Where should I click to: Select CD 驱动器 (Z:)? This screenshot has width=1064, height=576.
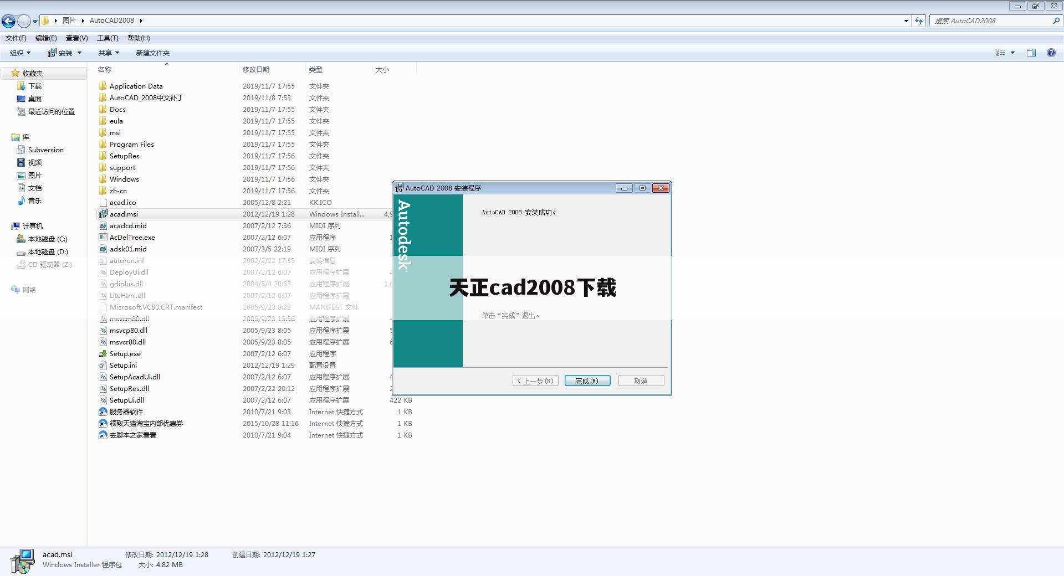50,264
